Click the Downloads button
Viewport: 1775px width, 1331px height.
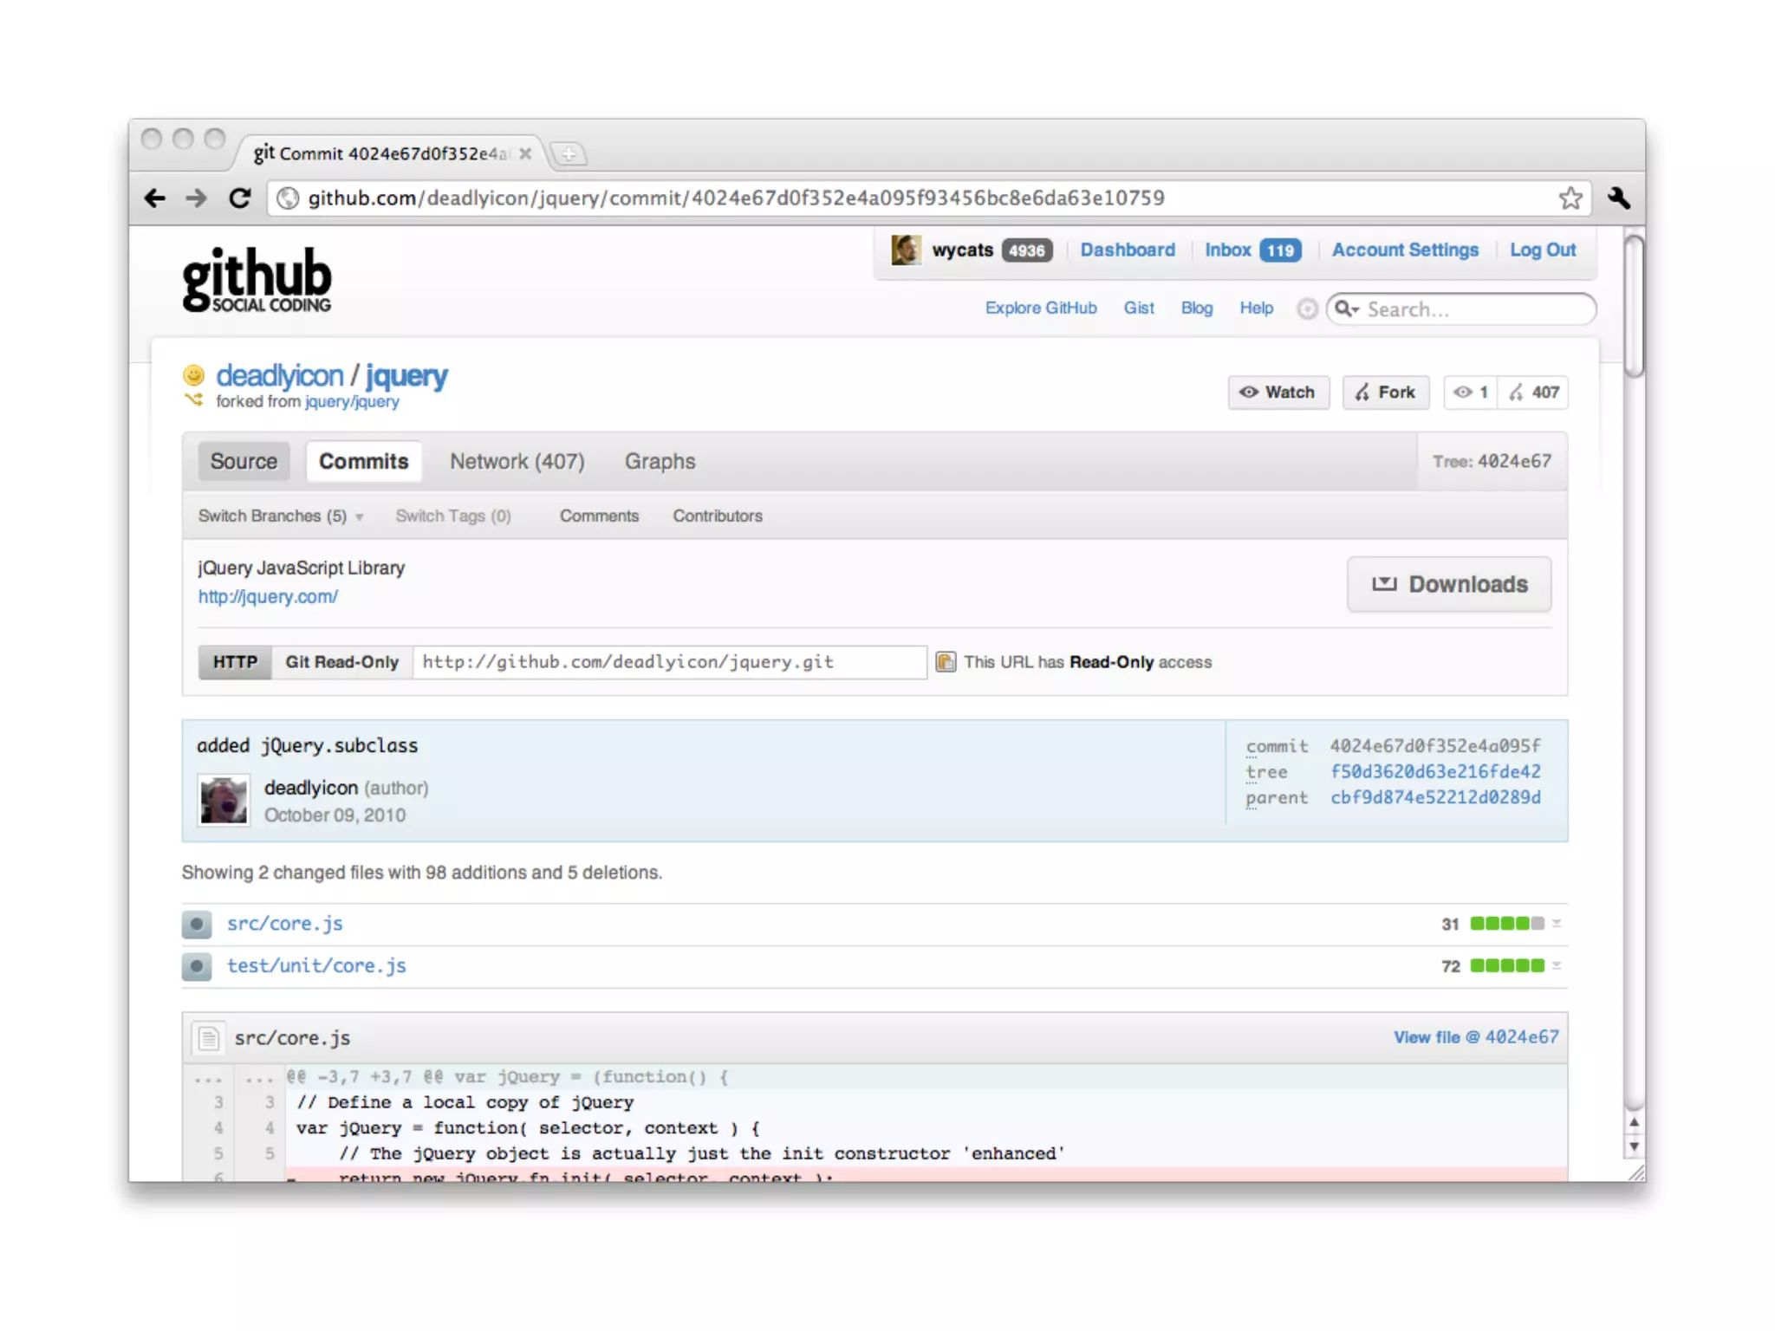[x=1448, y=584]
